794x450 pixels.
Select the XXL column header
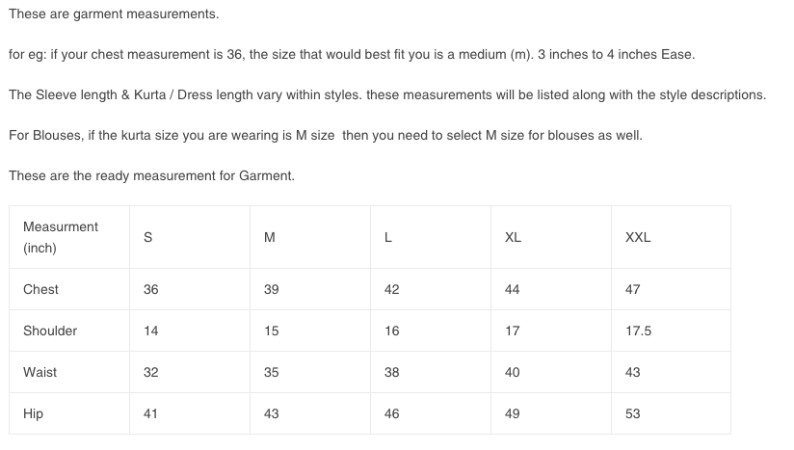(638, 237)
